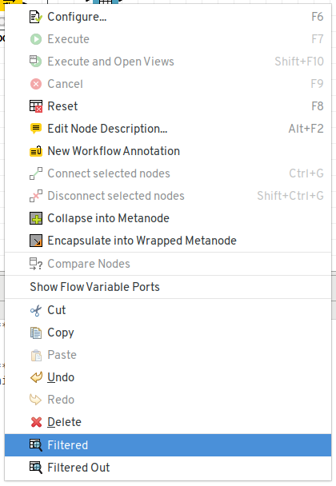Choose Show Flow Variable Ports
Viewport: 336px width, 486px height.
pyautogui.click(x=168, y=287)
